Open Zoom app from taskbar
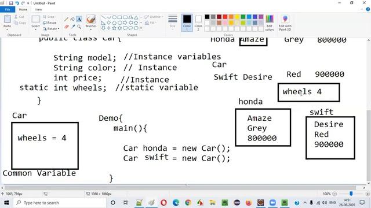The height and width of the screenshot is (208, 371). [x=272, y=203]
